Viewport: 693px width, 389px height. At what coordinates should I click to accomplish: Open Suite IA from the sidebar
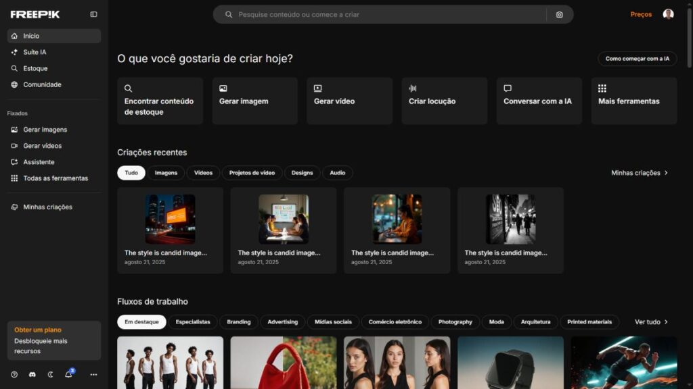(35, 52)
